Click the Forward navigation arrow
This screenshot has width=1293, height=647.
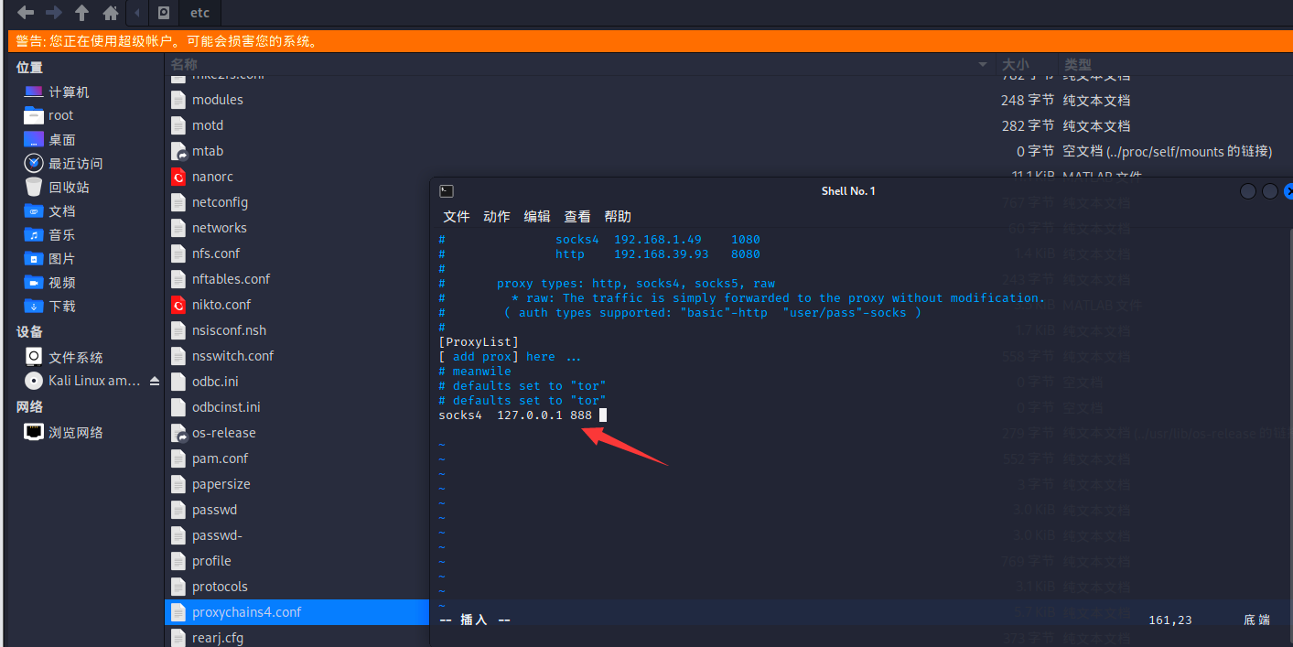[x=54, y=13]
